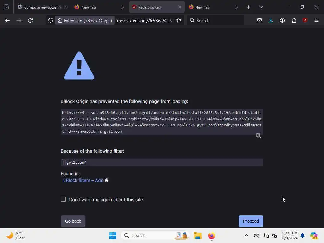Image resolution: width=324 pixels, height=243 pixels.
Task: Click the ||gvt1.com^ filter text
Action: point(74,162)
